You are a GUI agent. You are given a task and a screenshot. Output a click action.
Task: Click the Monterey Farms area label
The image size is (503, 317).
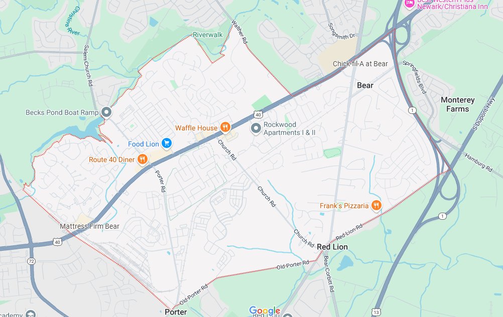[x=457, y=104]
